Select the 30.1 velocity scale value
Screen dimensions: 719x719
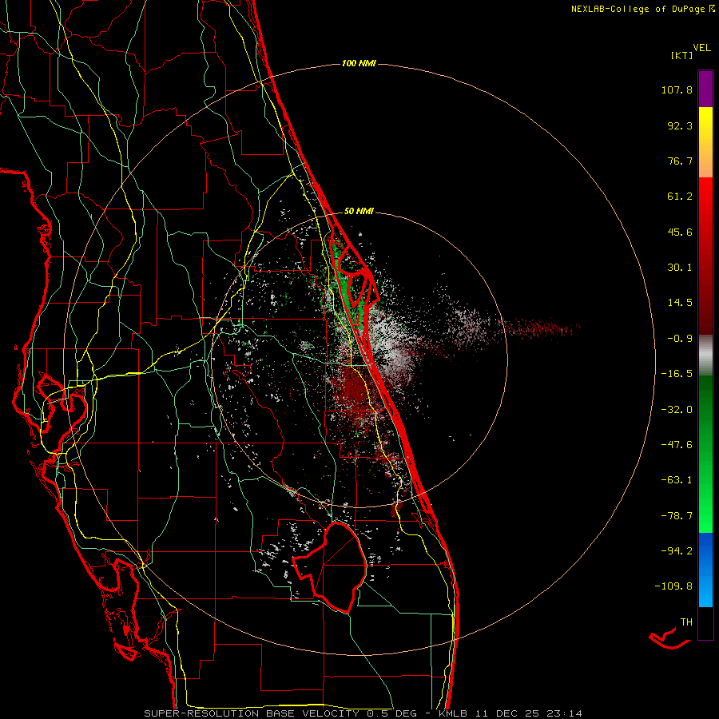pos(680,268)
